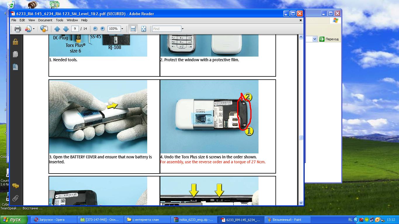The width and height of the screenshot is (399, 224).
Task: Maximize the background browser window
Action: (x=331, y=13)
